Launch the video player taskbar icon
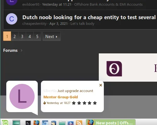This screenshot has height=125, width=157. click(70, 123)
